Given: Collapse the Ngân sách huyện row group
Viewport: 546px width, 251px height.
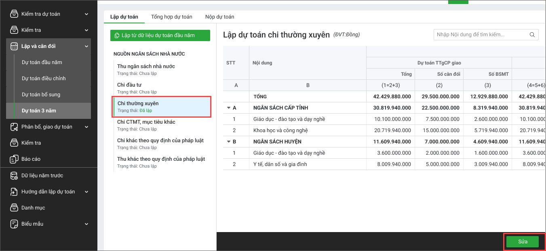Looking at the screenshot, I should (x=229, y=142).
